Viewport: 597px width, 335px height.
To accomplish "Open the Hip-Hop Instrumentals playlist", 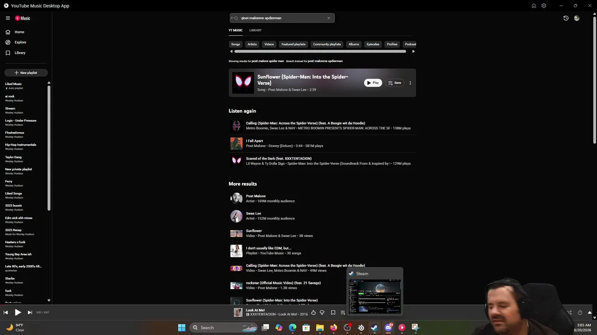I will point(26,147).
